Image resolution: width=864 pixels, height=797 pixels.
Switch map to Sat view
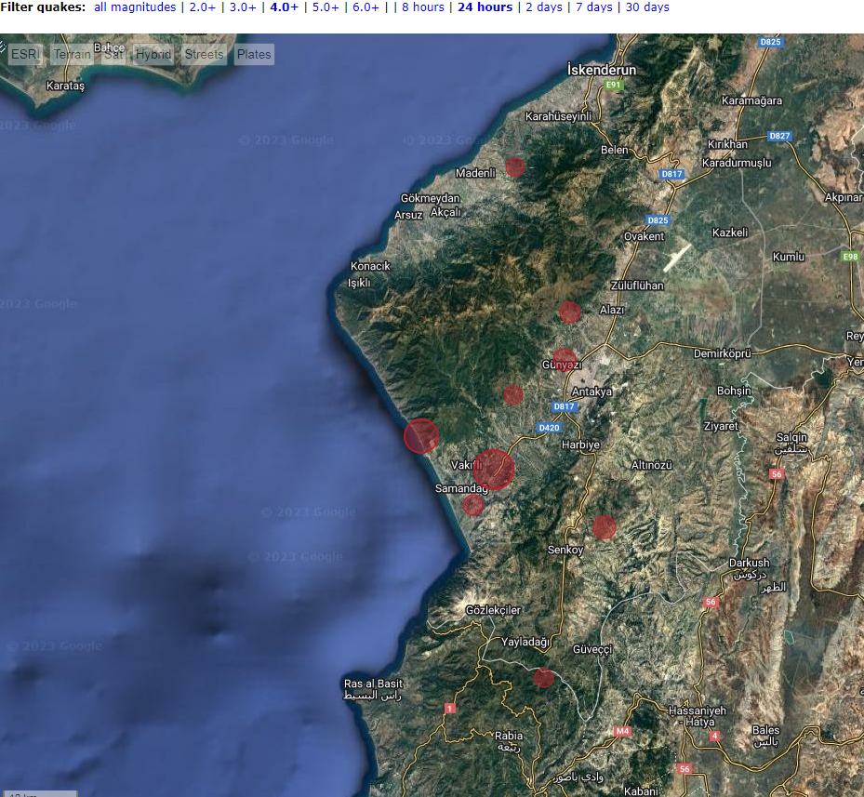coord(114,54)
